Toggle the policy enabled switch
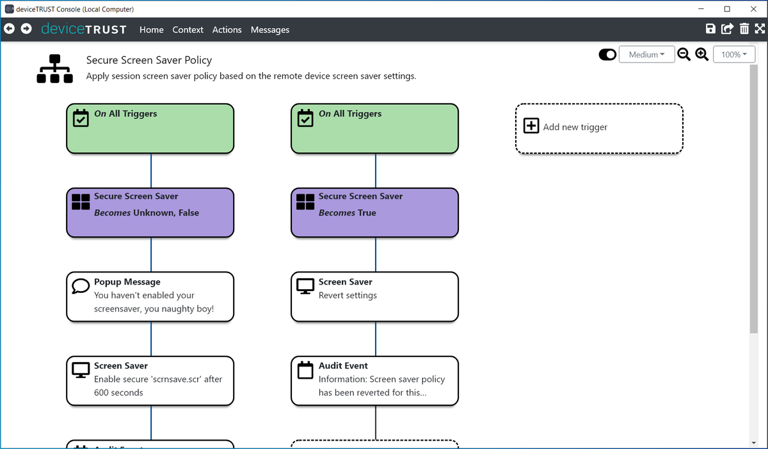 pyautogui.click(x=607, y=55)
